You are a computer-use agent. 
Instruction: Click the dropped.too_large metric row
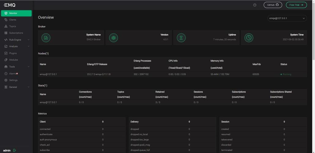coord(172,140)
